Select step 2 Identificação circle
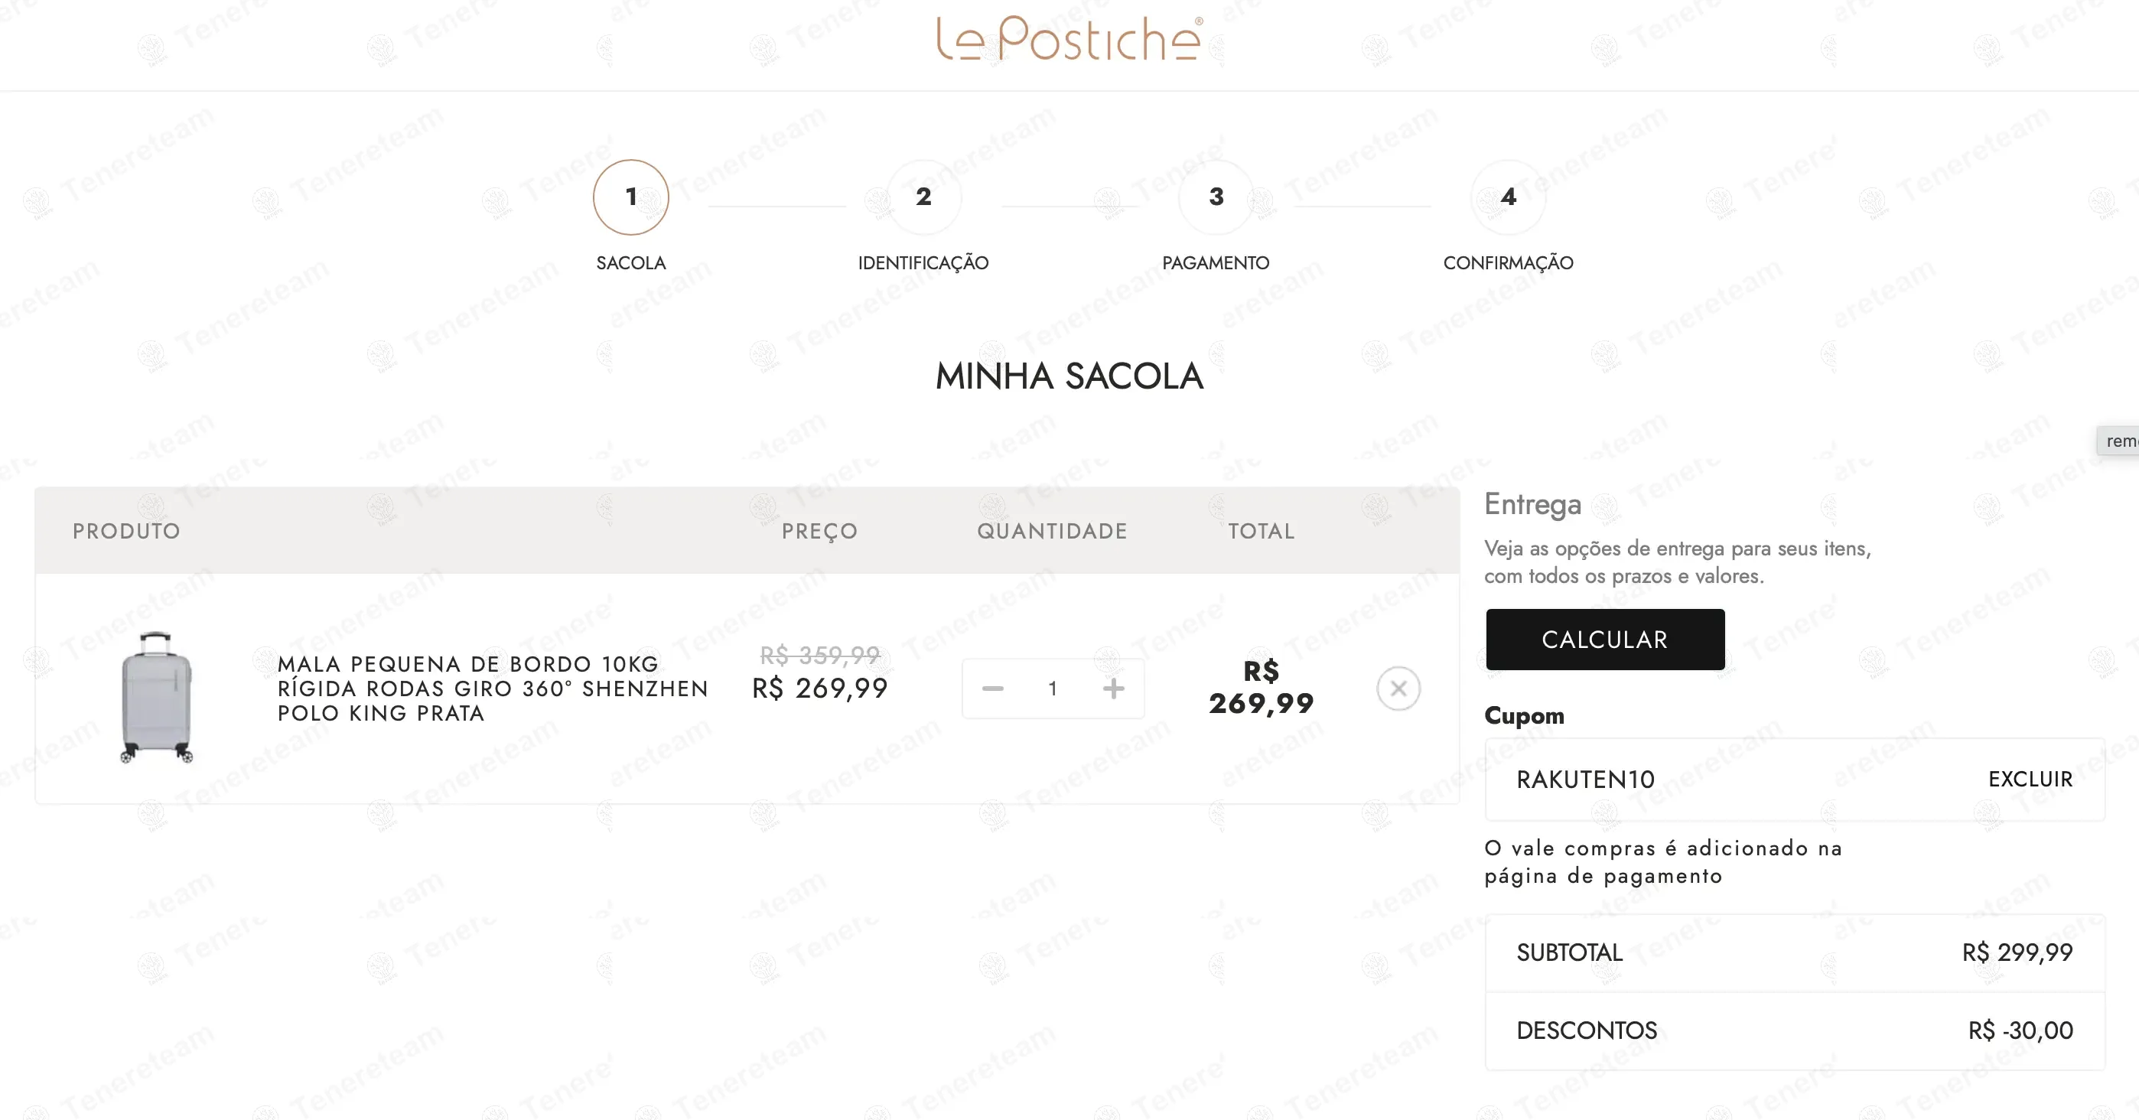This screenshot has width=2139, height=1120. pos(923,197)
